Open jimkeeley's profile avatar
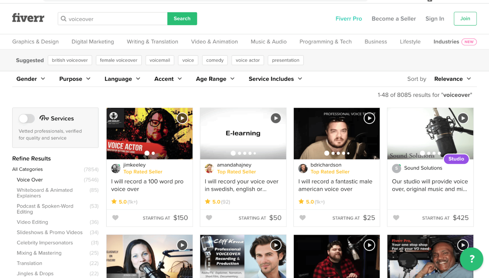The width and height of the screenshot is (489, 278). point(116,168)
